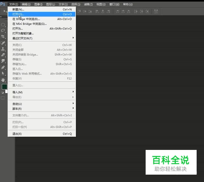Screen dimensions: 204x182
Task: Click the greyed 打印(P)... entry
Action: coord(42,122)
